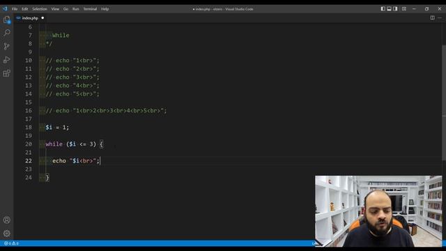This screenshot has width=446, height=251.
Task: Click line number 20 in the gutter
Action: (x=29, y=144)
